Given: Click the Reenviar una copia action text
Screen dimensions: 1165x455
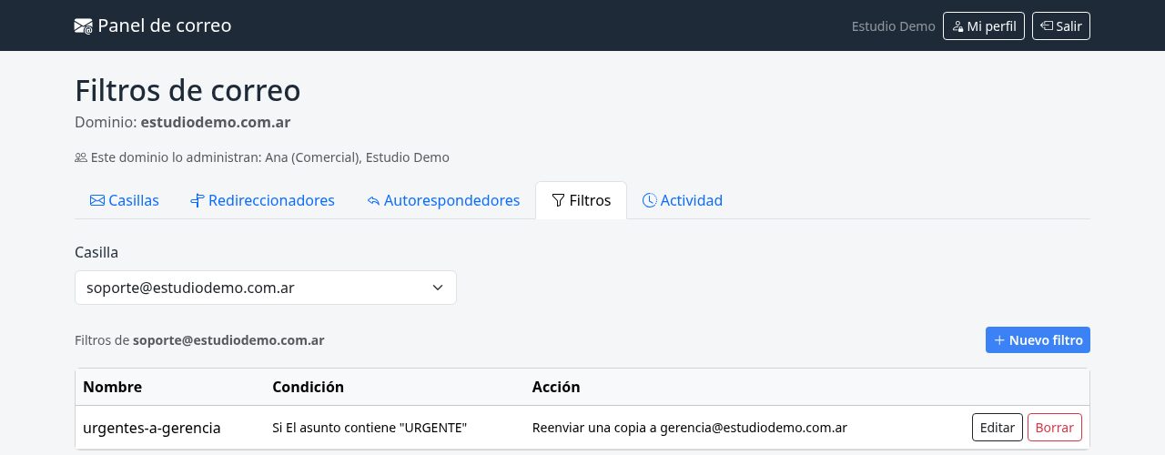Looking at the screenshot, I should click(690, 428).
